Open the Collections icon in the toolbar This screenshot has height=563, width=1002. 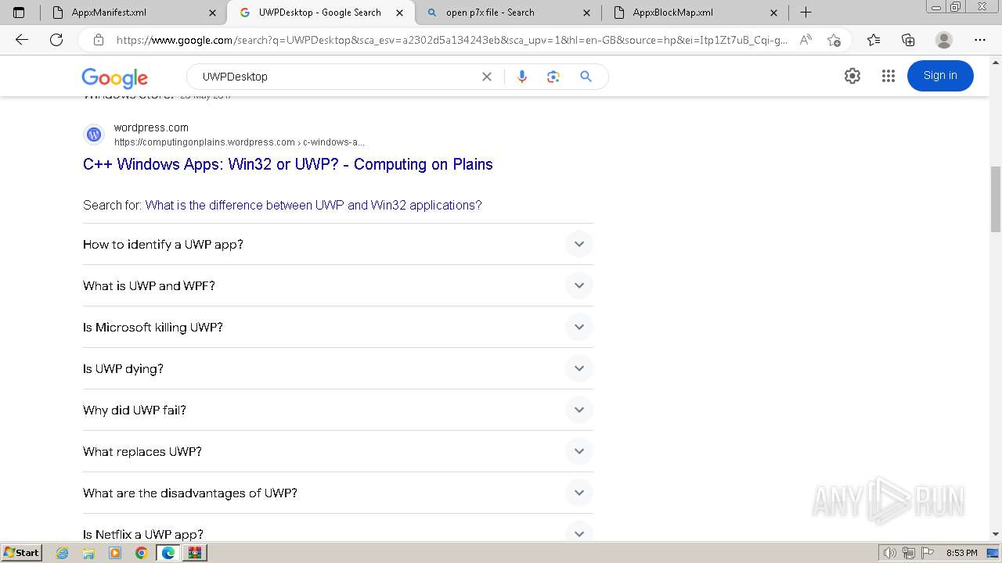click(908, 40)
